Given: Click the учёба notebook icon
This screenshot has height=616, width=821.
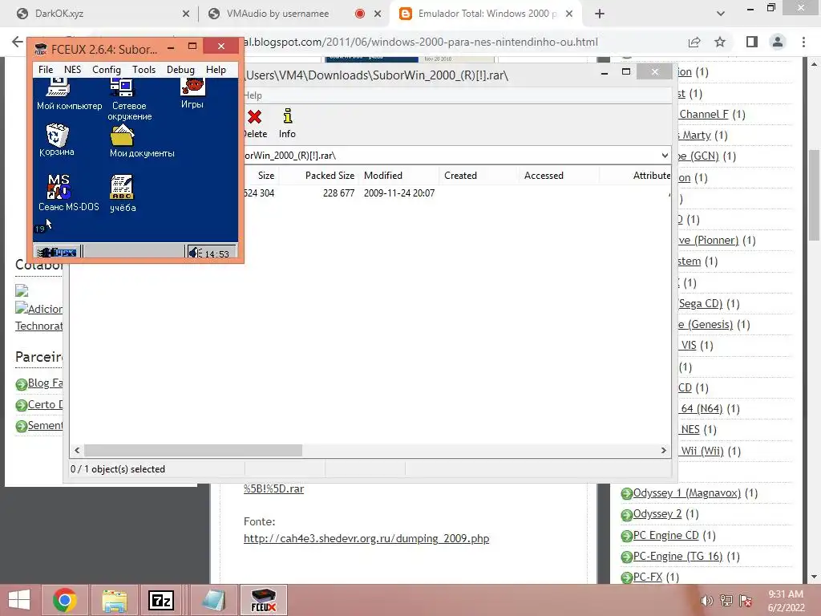Looking at the screenshot, I should [x=123, y=194].
